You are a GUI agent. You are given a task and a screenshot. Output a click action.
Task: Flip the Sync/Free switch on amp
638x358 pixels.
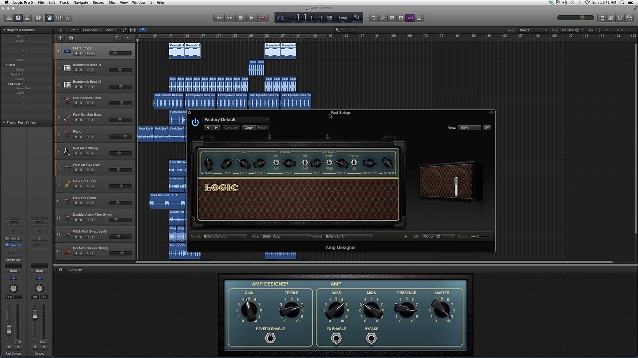pos(329,163)
